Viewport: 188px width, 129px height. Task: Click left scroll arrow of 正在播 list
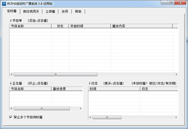(x=11, y=109)
